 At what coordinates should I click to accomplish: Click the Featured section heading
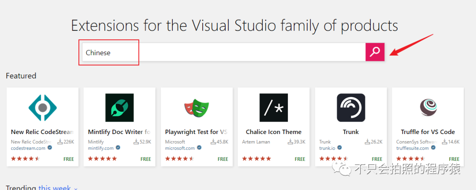(x=21, y=75)
